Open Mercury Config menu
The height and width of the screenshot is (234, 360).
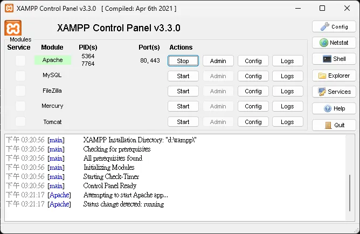pyautogui.click(x=253, y=106)
